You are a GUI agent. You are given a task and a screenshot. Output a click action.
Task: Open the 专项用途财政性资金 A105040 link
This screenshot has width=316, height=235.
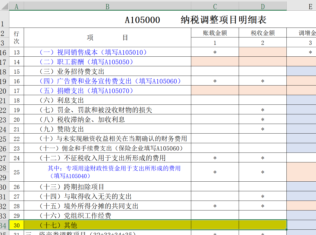pos(114,172)
